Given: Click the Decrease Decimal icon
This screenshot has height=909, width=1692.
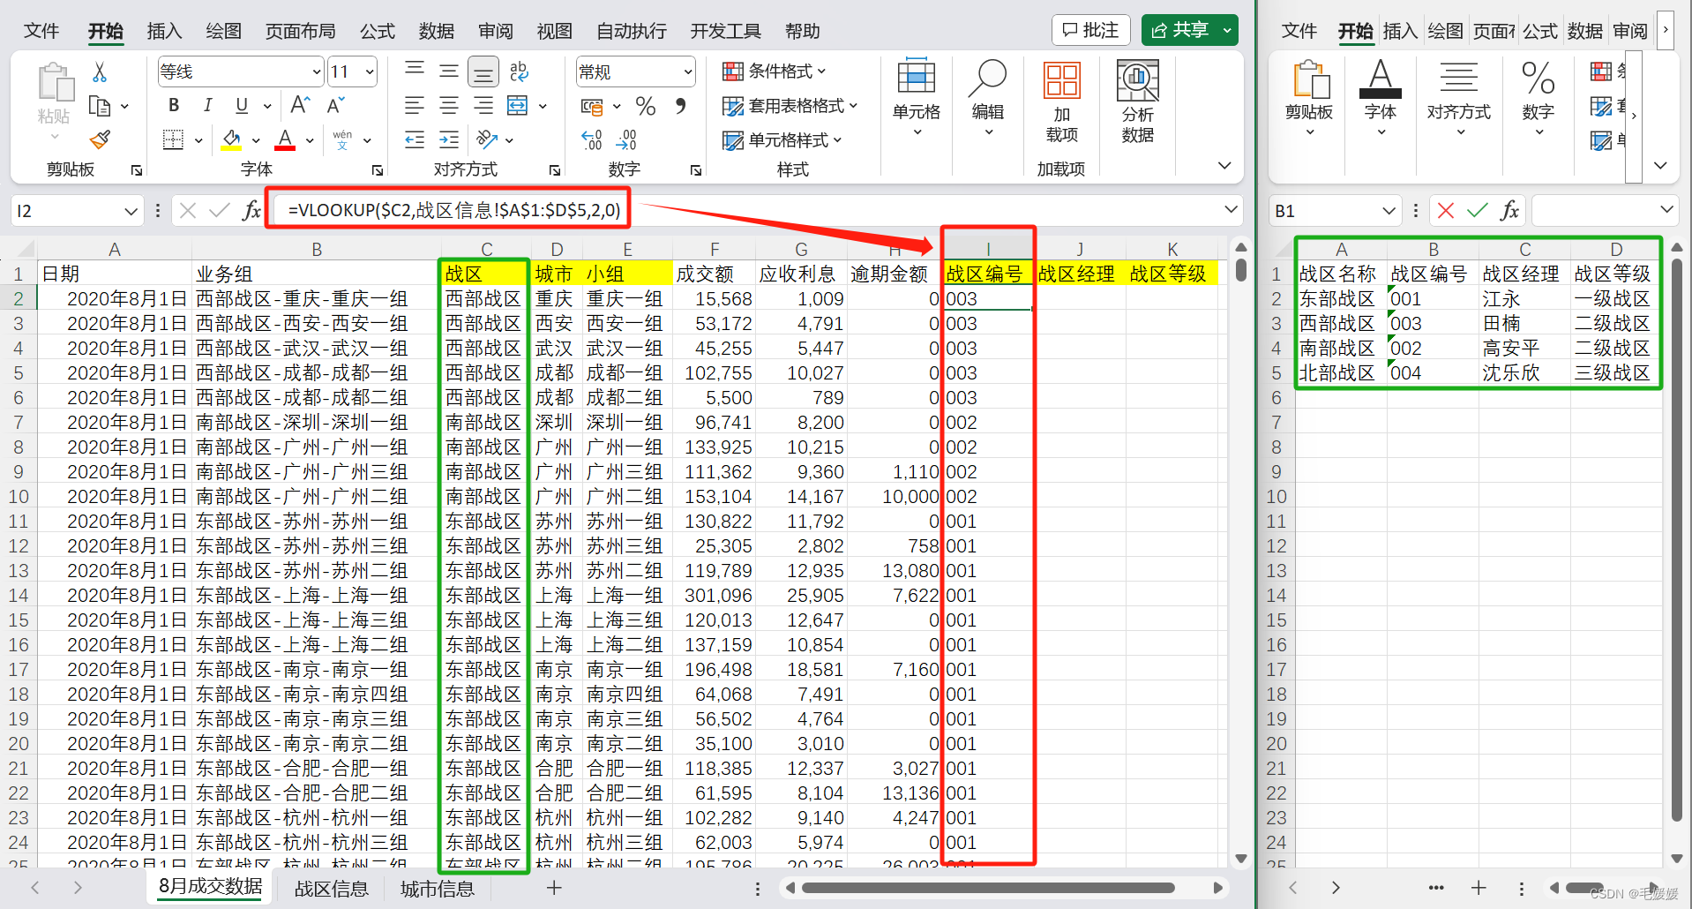Looking at the screenshot, I should click(626, 139).
